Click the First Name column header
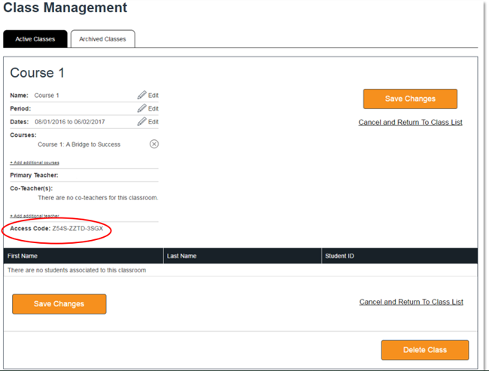This screenshot has width=489, height=371. point(23,256)
